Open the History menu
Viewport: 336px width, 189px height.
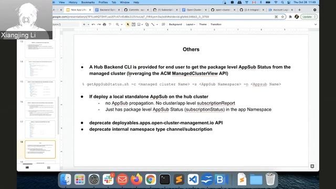pyautogui.click(x=73, y=2)
